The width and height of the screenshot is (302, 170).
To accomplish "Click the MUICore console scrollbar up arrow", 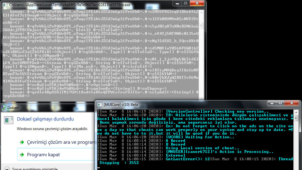I will [x=296, y=112].
